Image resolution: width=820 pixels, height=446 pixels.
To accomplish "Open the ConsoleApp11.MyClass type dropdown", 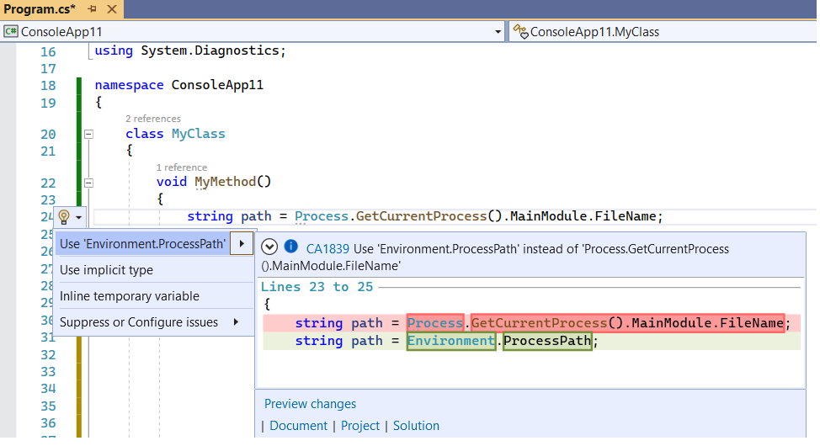I will tap(665, 32).
